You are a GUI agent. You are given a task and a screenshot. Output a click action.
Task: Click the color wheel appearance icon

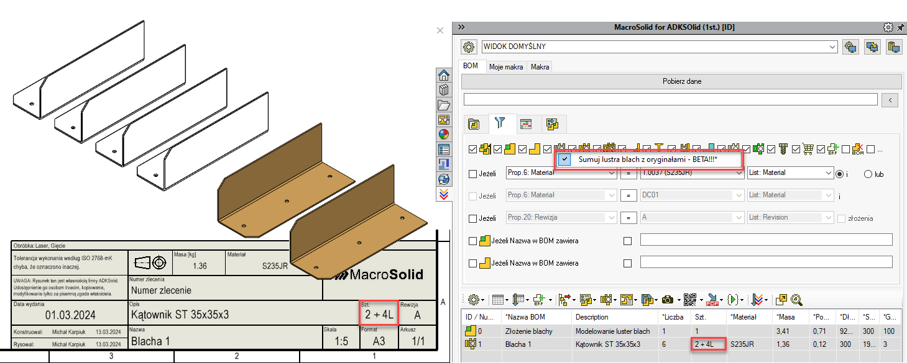coord(444,135)
